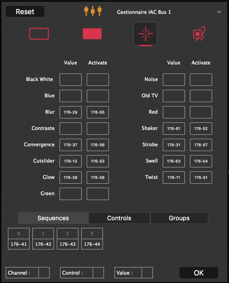Click the Blur Activate field 176-55
The width and height of the screenshot is (229, 283).
tap(98, 112)
